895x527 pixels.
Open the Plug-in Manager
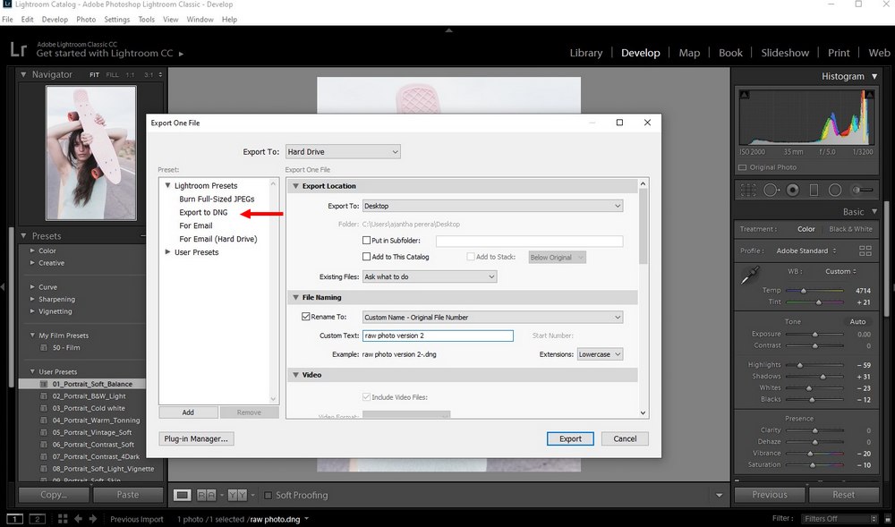(196, 438)
